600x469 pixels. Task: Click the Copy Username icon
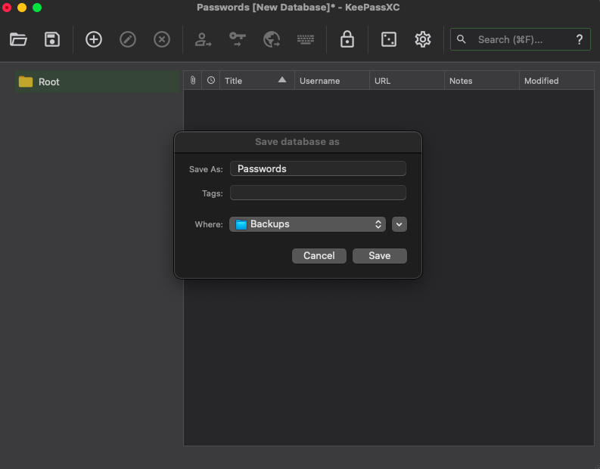(203, 39)
